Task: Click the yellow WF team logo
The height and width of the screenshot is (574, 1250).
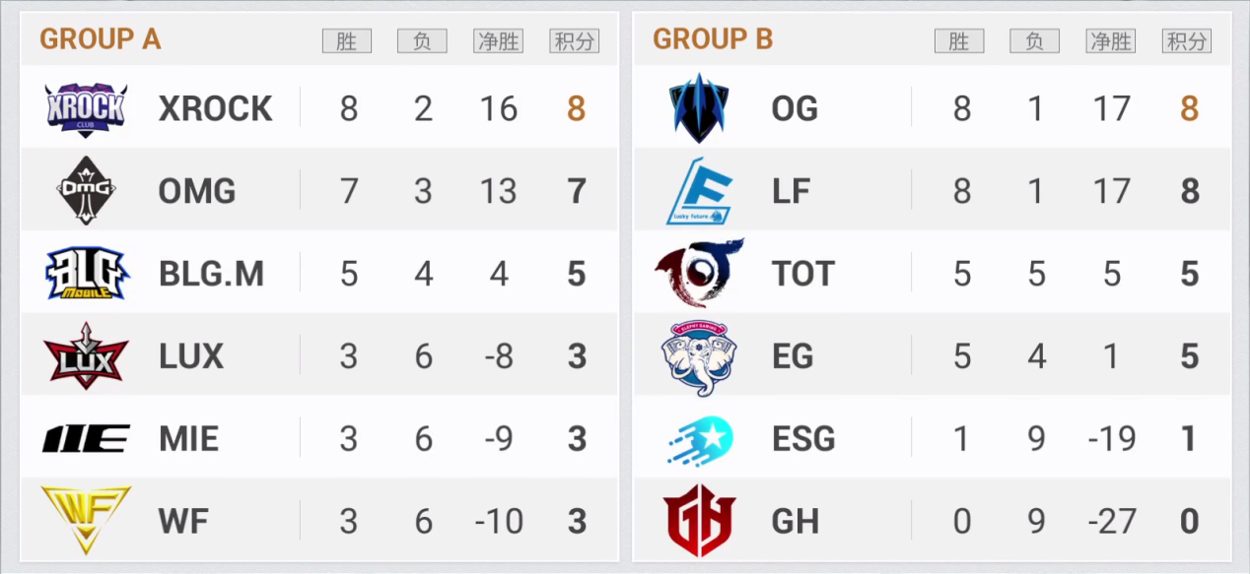Action: coord(86,520)
